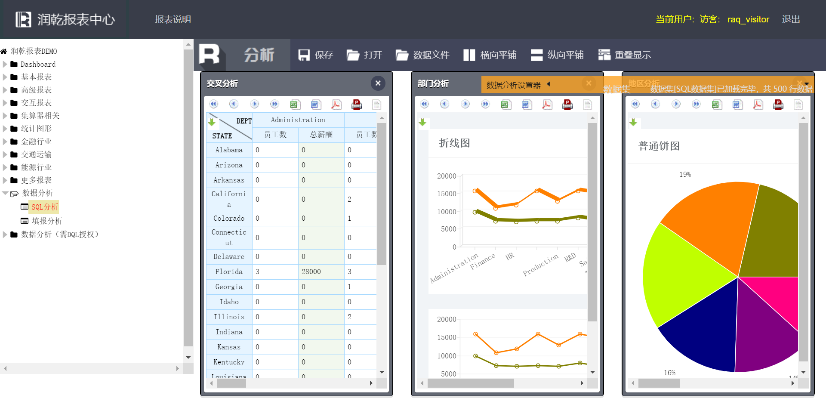Collapse the 数据分析 folder

pos(5,193)
